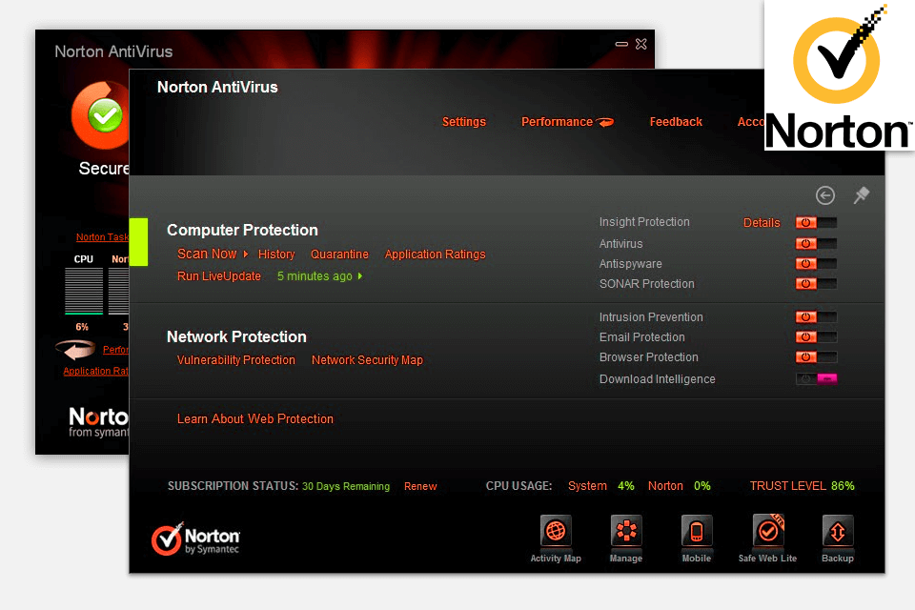Toggle SONAR Protection switch

point(816,284)
